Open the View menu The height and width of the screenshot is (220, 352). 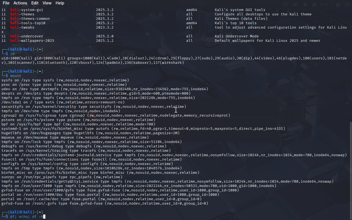47,3
